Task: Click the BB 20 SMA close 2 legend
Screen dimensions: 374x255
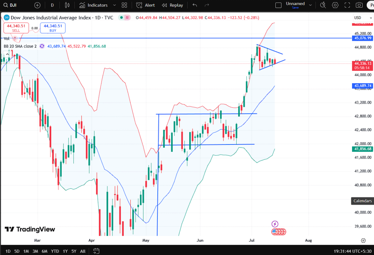Action: (x=20, y=46)
